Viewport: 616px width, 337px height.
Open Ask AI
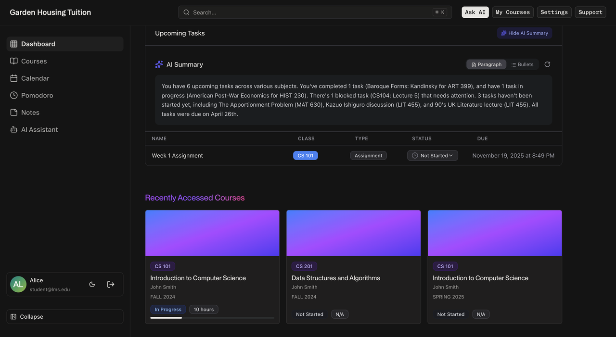click(475, 12)
